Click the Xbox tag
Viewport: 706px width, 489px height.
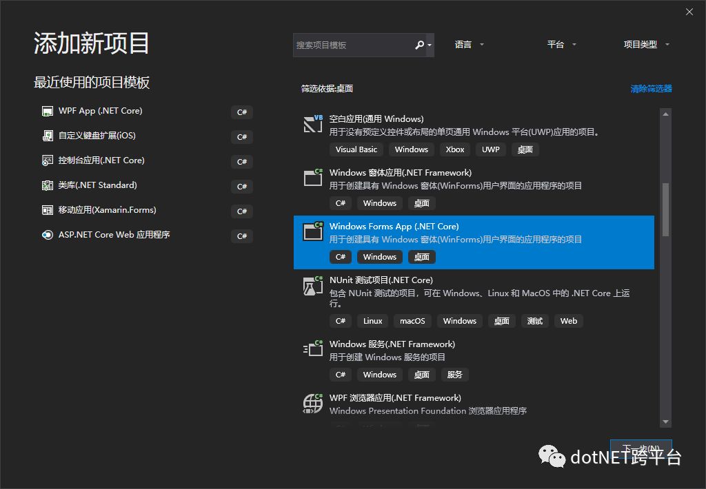coord(455,149)
